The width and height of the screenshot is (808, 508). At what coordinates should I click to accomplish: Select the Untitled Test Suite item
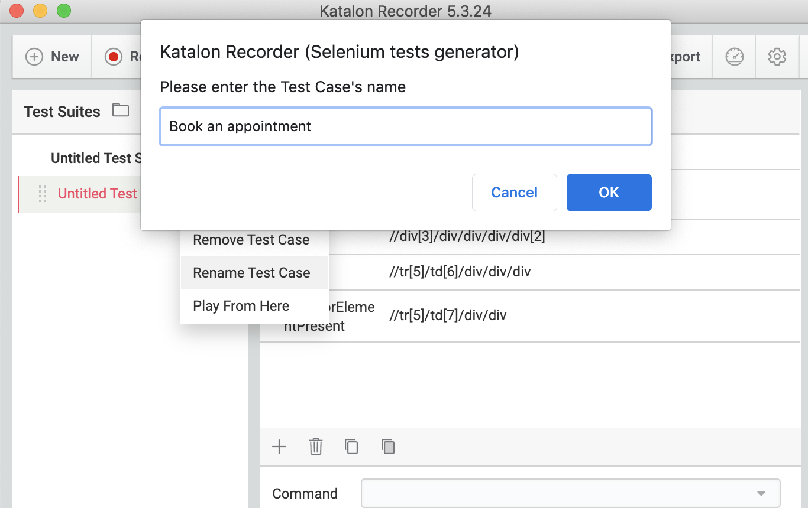tap(96, 158)
